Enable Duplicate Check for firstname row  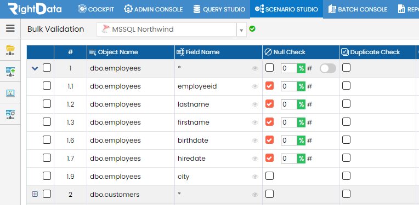click(x=346, y=122)
